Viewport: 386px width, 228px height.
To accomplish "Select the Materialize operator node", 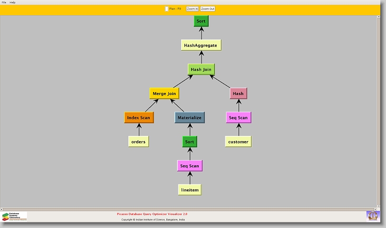I will [x=190, y=118].
